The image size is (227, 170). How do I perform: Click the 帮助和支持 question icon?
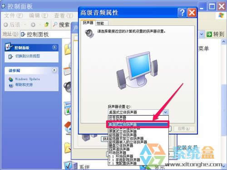[x=11, y=86]
